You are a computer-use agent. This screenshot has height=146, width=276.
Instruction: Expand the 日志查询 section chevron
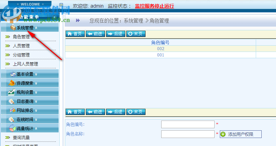click(x=36, y=101)
